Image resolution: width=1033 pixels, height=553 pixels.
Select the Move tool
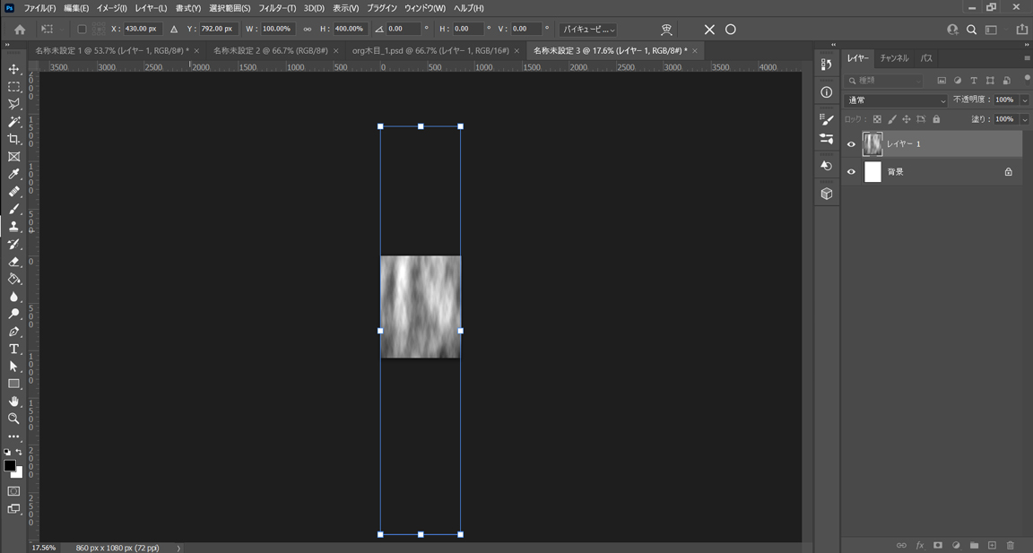coord(13,69)
